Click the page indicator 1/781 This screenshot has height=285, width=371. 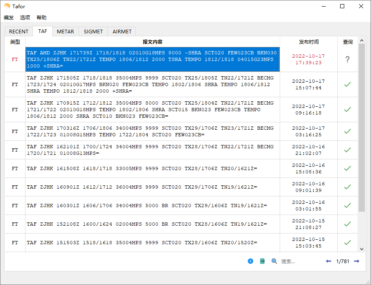point(343,261)
